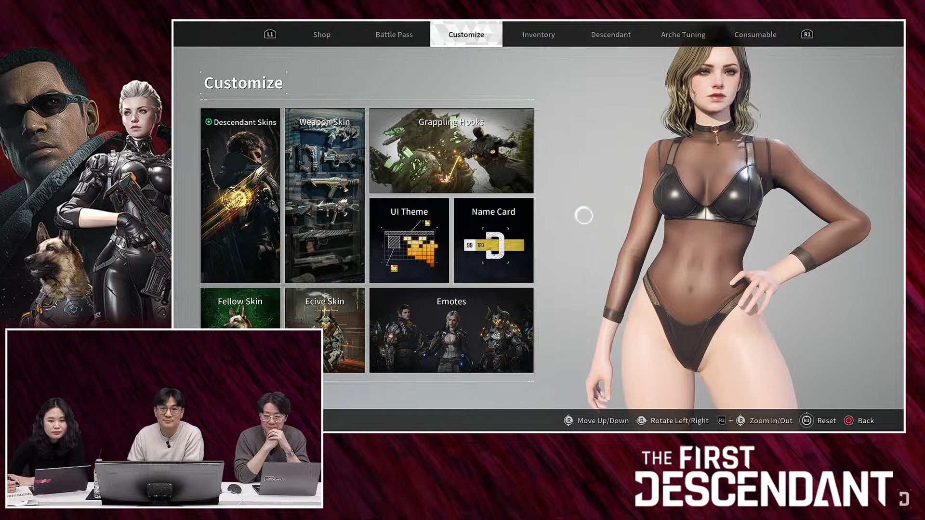Click the R2 Zoom trigger icon

[x=721, y=420]
